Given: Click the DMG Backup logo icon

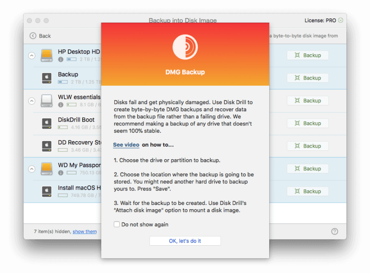Looking at the screenshot, I should pos(185,47).
